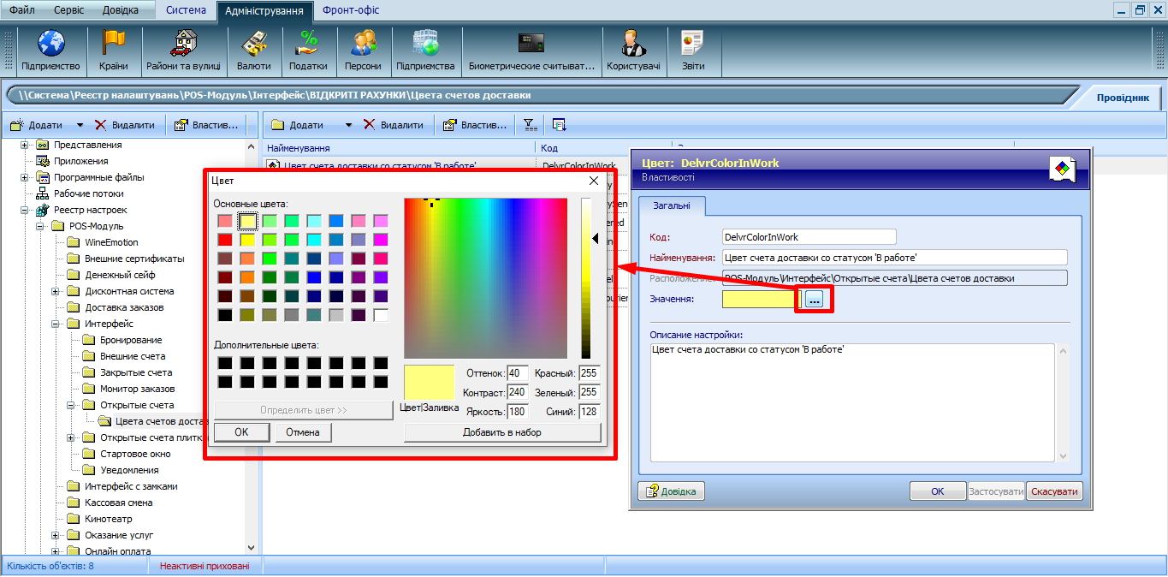Viewport: 1168px width, 577px height.
Task: Click the filter icon in list toolbar
Action: pos(531,125)
